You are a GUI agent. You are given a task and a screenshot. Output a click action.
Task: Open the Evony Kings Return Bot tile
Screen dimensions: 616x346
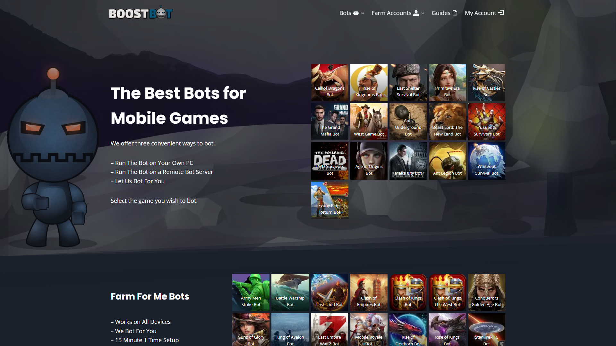329,200
